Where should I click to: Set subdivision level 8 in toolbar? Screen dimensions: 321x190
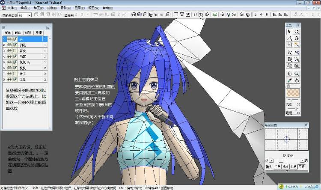[x=267, y=15]
